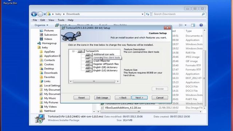Proceed with the Next > button
Screen dimensions: 233x131
[x=139, y=98]
